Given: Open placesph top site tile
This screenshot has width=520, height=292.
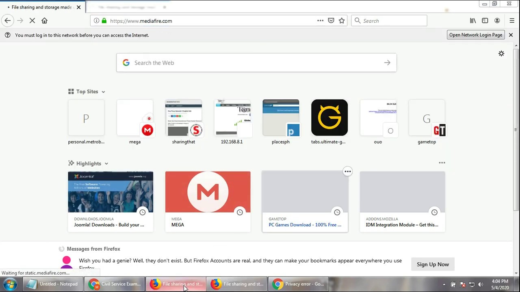Looking at the screenshot, I should (281, 122).
